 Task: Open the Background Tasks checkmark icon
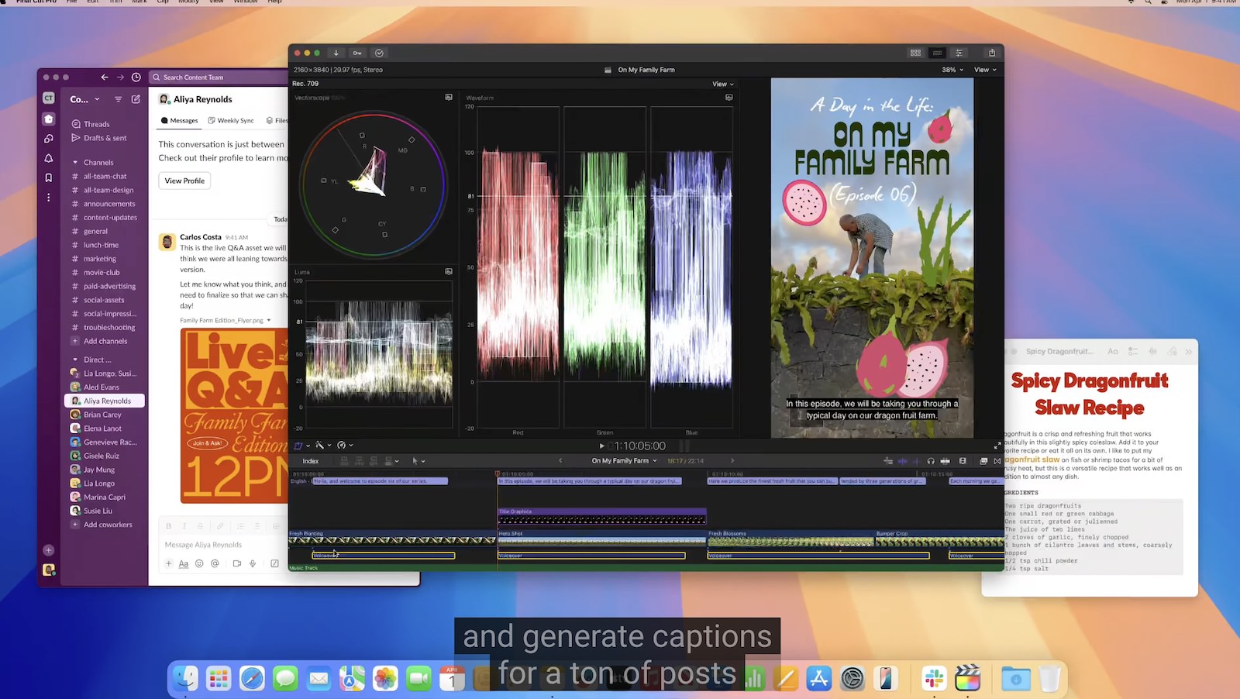379,53
